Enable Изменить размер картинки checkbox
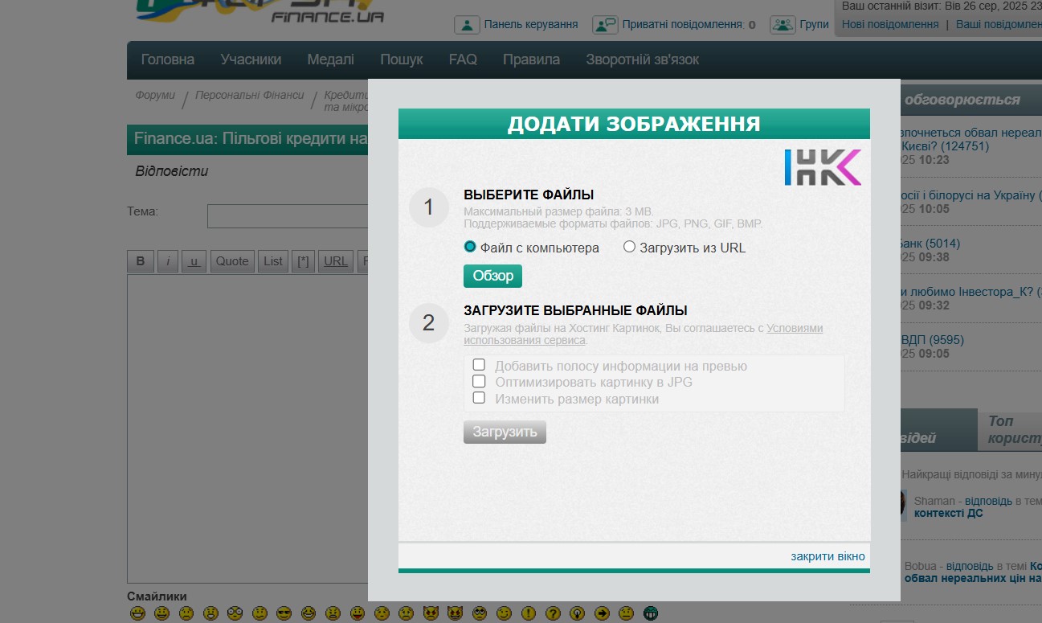Image resolution: width=1042 pixels, height=623 pixels. point(479,398)
